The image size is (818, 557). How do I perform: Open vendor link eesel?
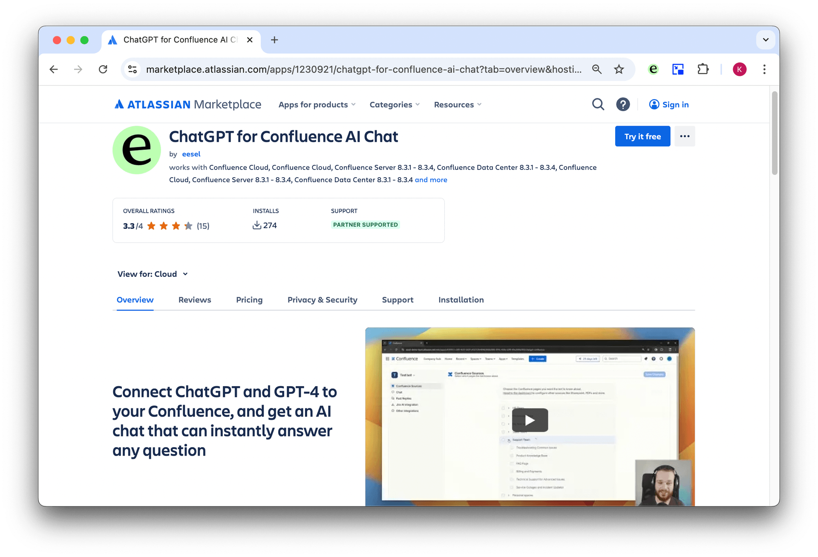[x=191, y=154]
